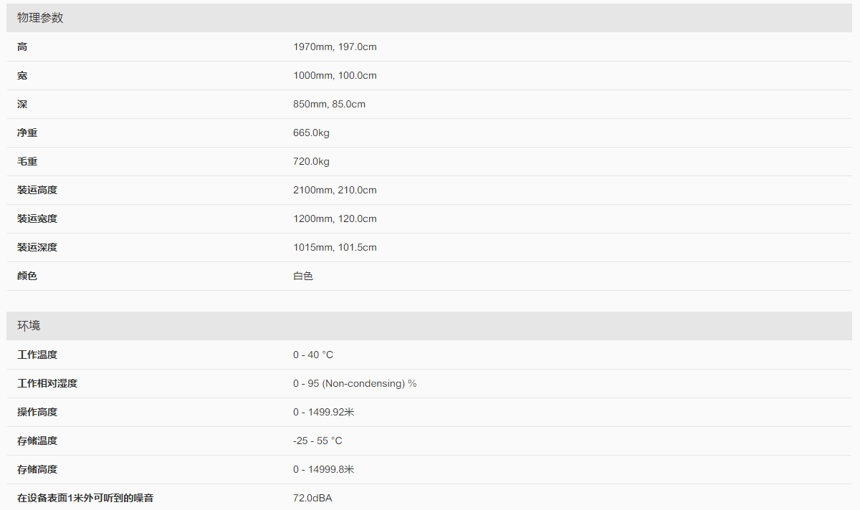Collapse the 环境 section header
The width and height of the screenshot is (860, 510).
(29, 326)
